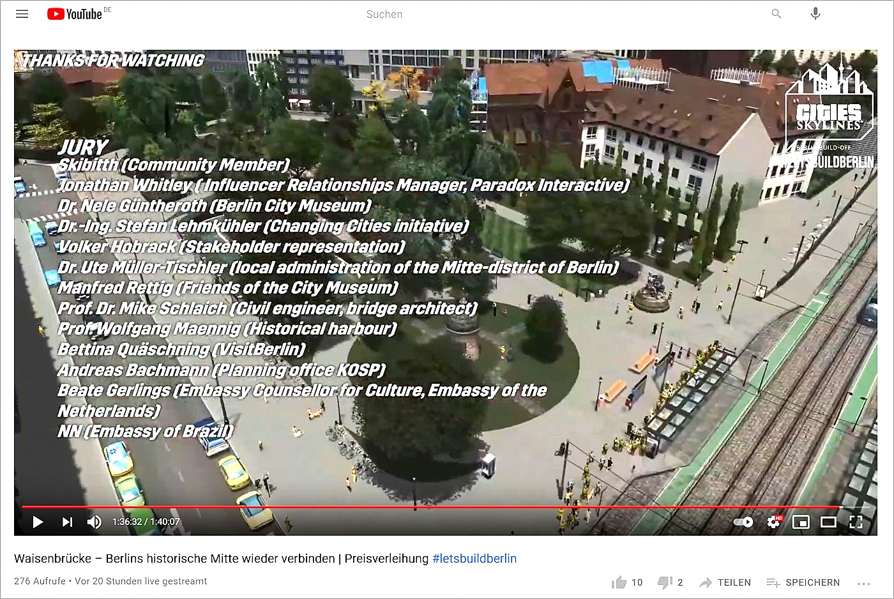Open the YouTube hamburger guide menu
Image resolution: width=894 pixels, height=599 pixels.
coord(22,14)
